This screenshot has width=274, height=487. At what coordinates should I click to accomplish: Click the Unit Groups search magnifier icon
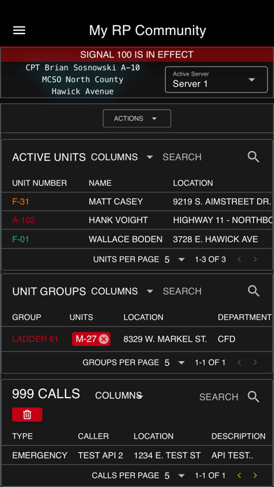[x=254, y=291]
